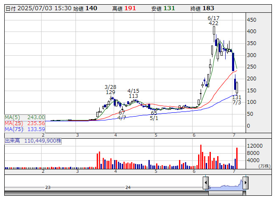Click the 出来高 volume label box
Screen dimensions: 277x200
point(33,141)
